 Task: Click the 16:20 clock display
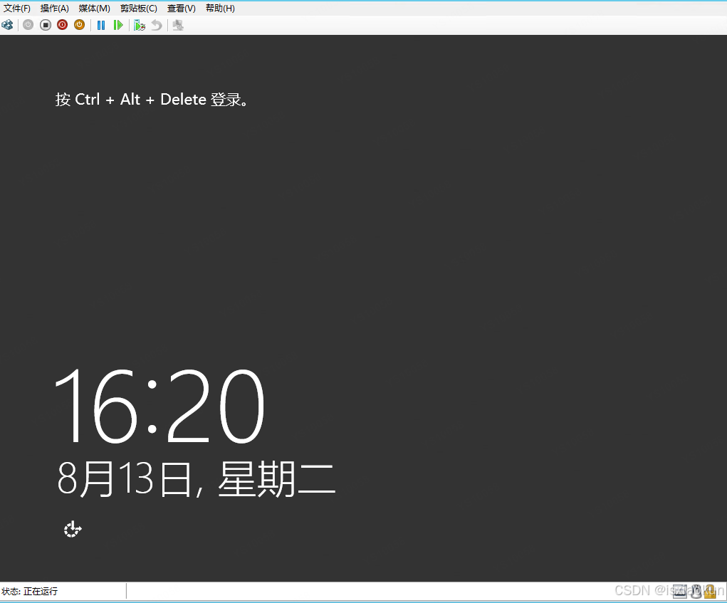(160, 406)
